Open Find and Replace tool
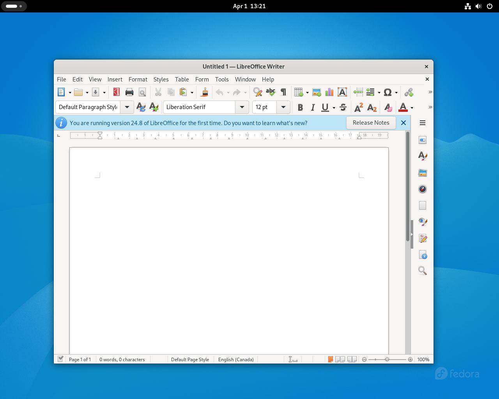499x399 pixels. click(257, 92)
